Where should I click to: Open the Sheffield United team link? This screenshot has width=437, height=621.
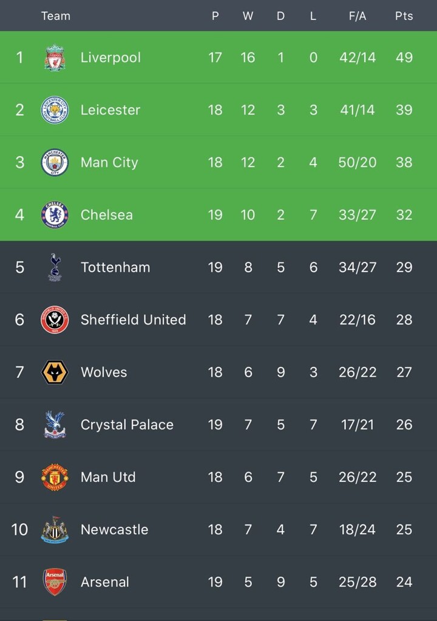click(x=133, y=320)
